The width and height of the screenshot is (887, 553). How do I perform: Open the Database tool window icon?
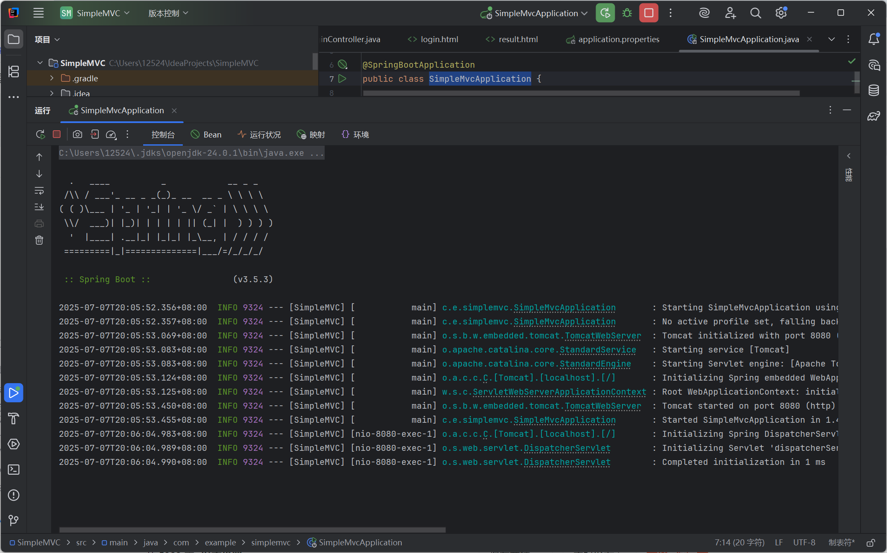[873, 90]
